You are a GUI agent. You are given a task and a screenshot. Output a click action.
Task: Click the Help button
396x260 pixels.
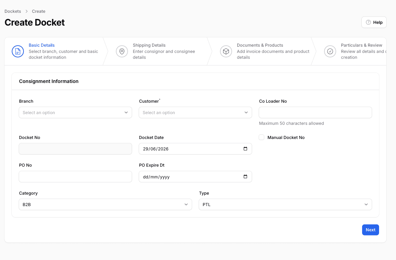tap(374, 22)
